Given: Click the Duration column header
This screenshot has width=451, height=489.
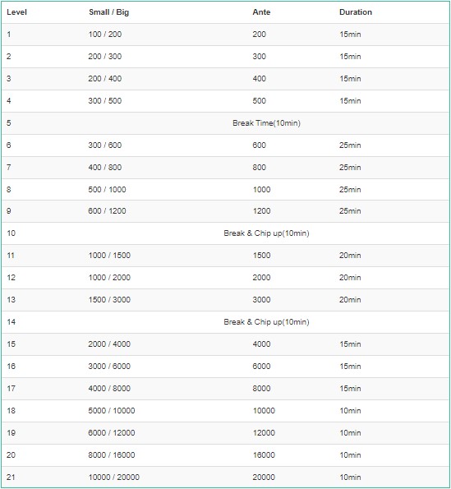Looking at the screenshot, I should 356,12.
